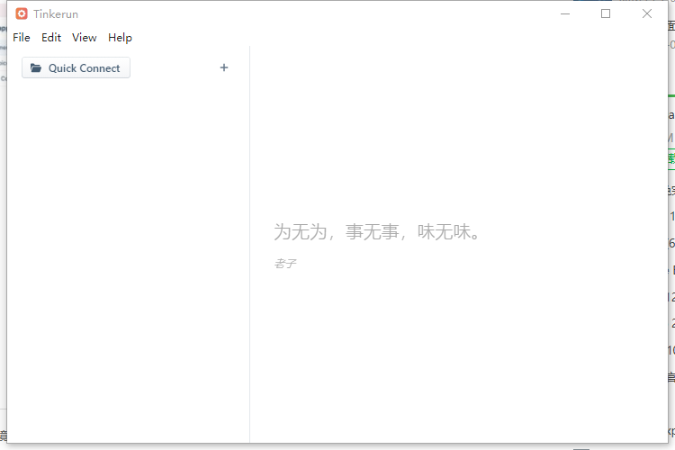Click the Chinese quote in main panel

tap(377, 232)
